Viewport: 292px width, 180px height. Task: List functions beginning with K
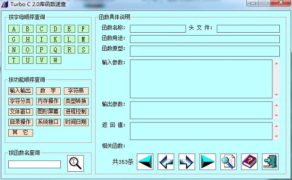[x=55, y=39]
